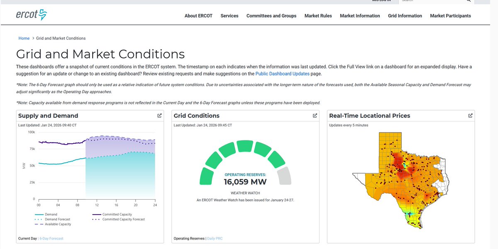The height and width of the screenshot is (249, 498).
Task: Go to Home breadcrumb link
Action: coord(24,38)
